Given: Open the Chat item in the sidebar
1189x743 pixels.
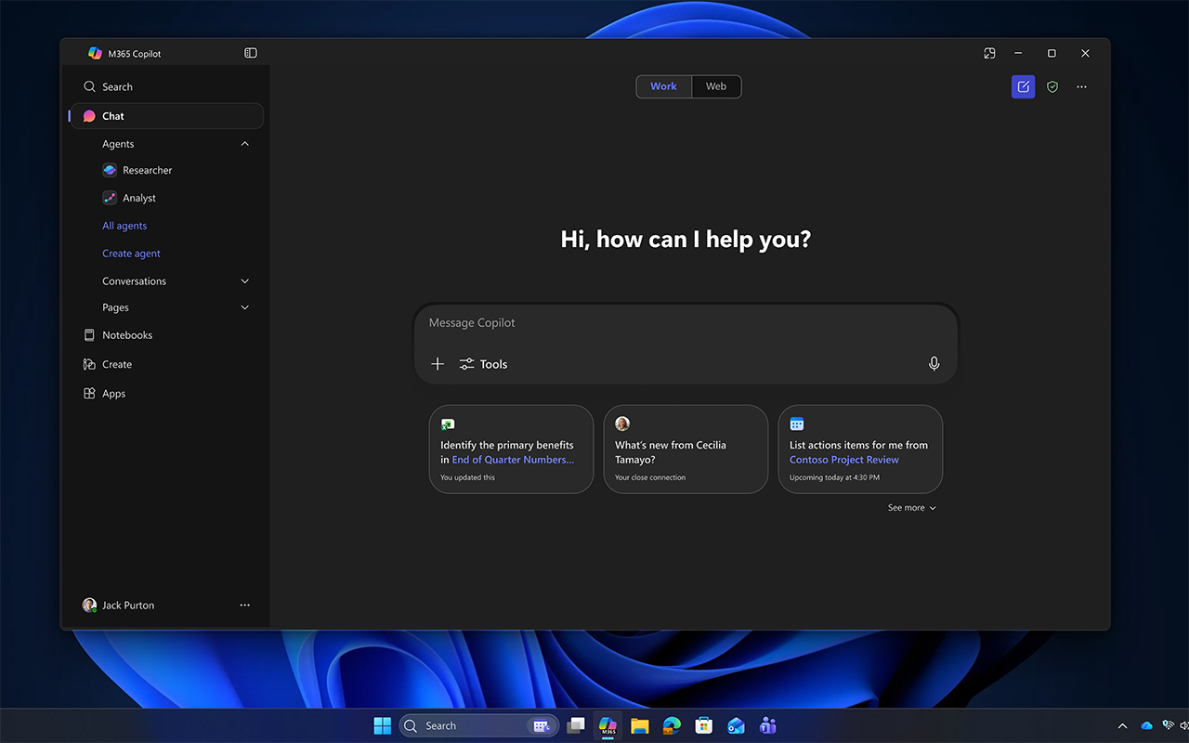Looking at the screenshot, I should (x=167, y=116).
